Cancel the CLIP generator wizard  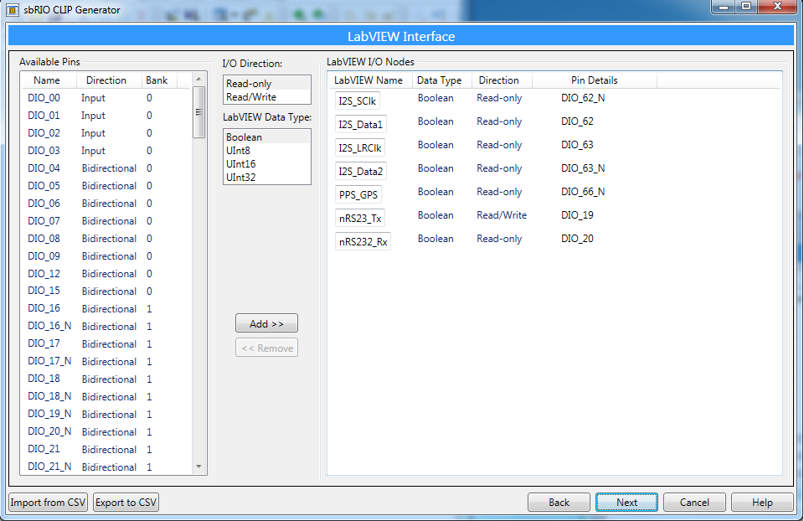pyautogui.click(x=694, y=503)
